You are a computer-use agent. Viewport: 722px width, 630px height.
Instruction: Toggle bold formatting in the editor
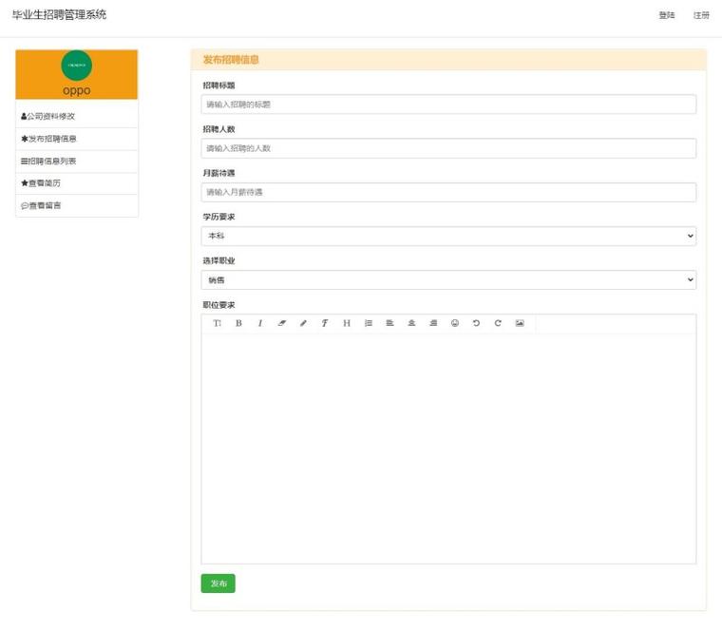coord(238,323)
